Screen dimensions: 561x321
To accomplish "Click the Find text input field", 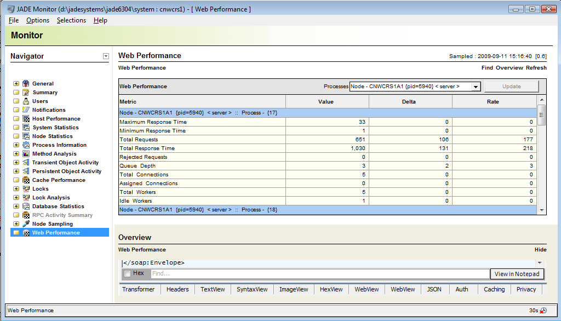I will [x=320, y=273].
